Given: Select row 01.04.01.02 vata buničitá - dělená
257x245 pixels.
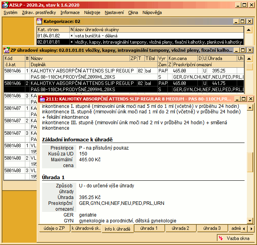Looking at the screenshot, I should (x=140, y=36).
